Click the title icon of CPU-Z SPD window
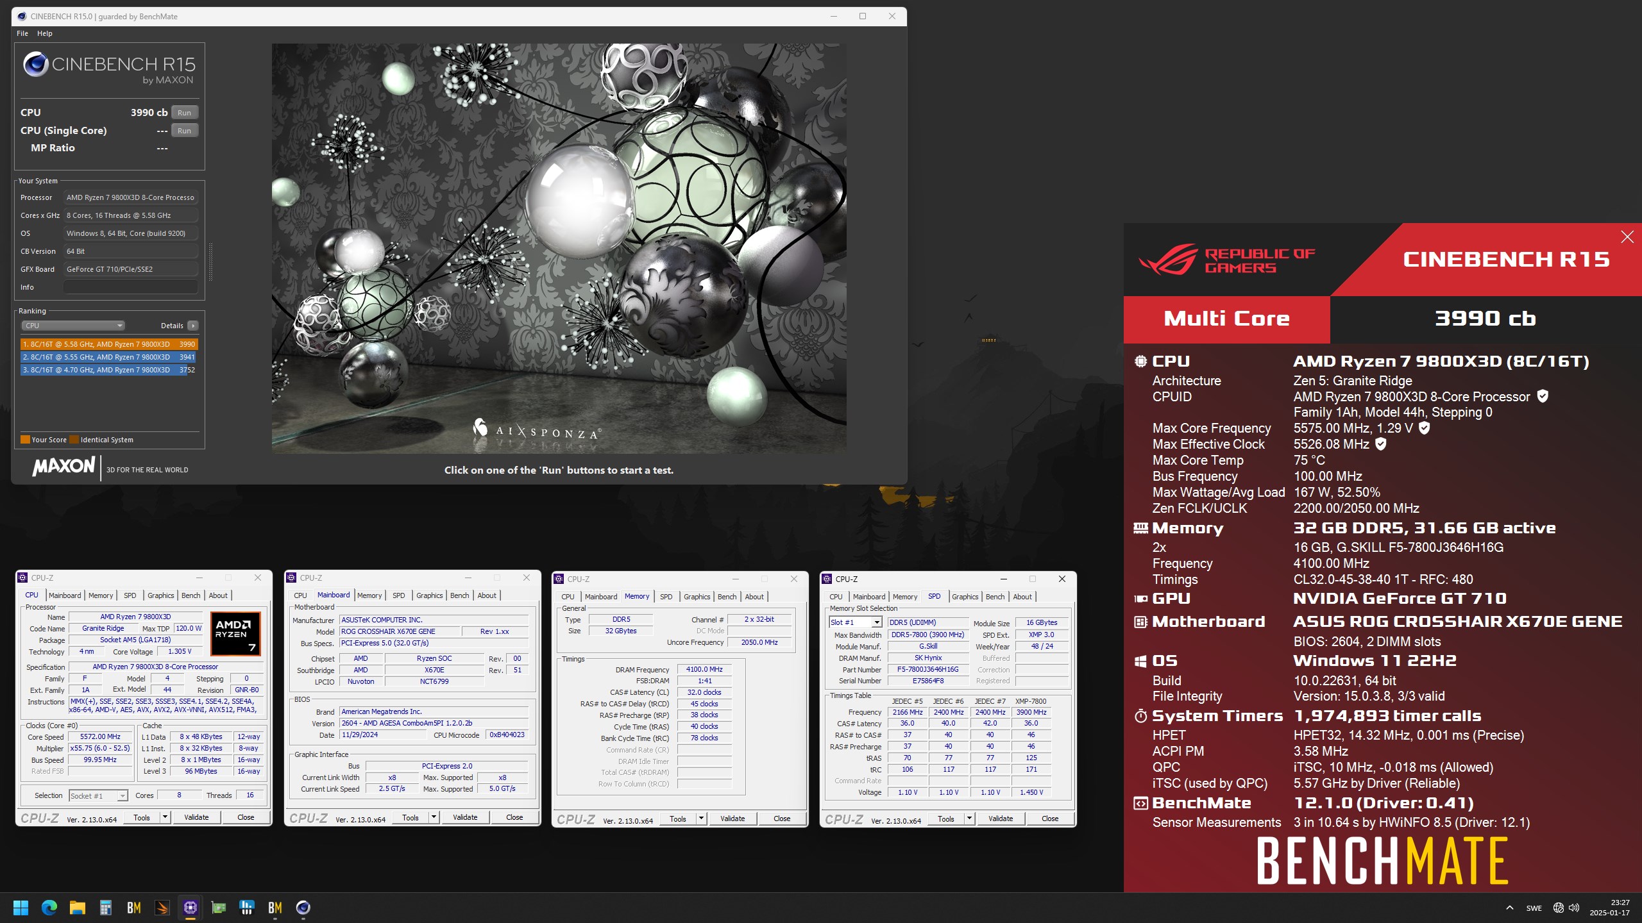1642x923 pixels. [827, 579]
